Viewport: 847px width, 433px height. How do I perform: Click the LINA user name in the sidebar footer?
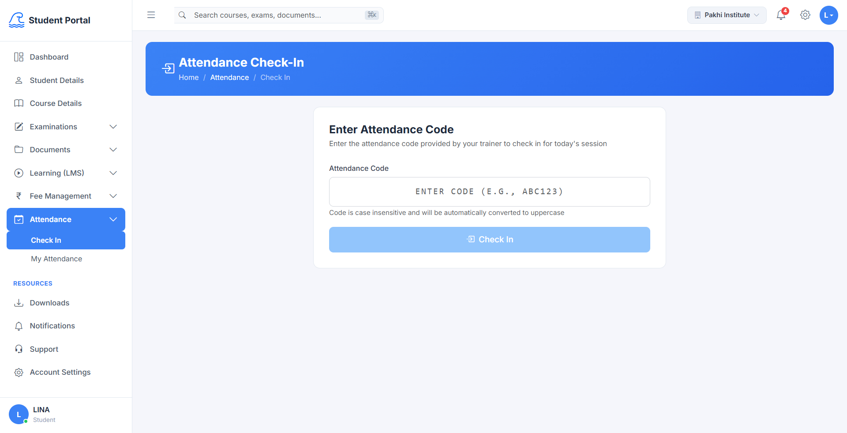tap(41, 410)
